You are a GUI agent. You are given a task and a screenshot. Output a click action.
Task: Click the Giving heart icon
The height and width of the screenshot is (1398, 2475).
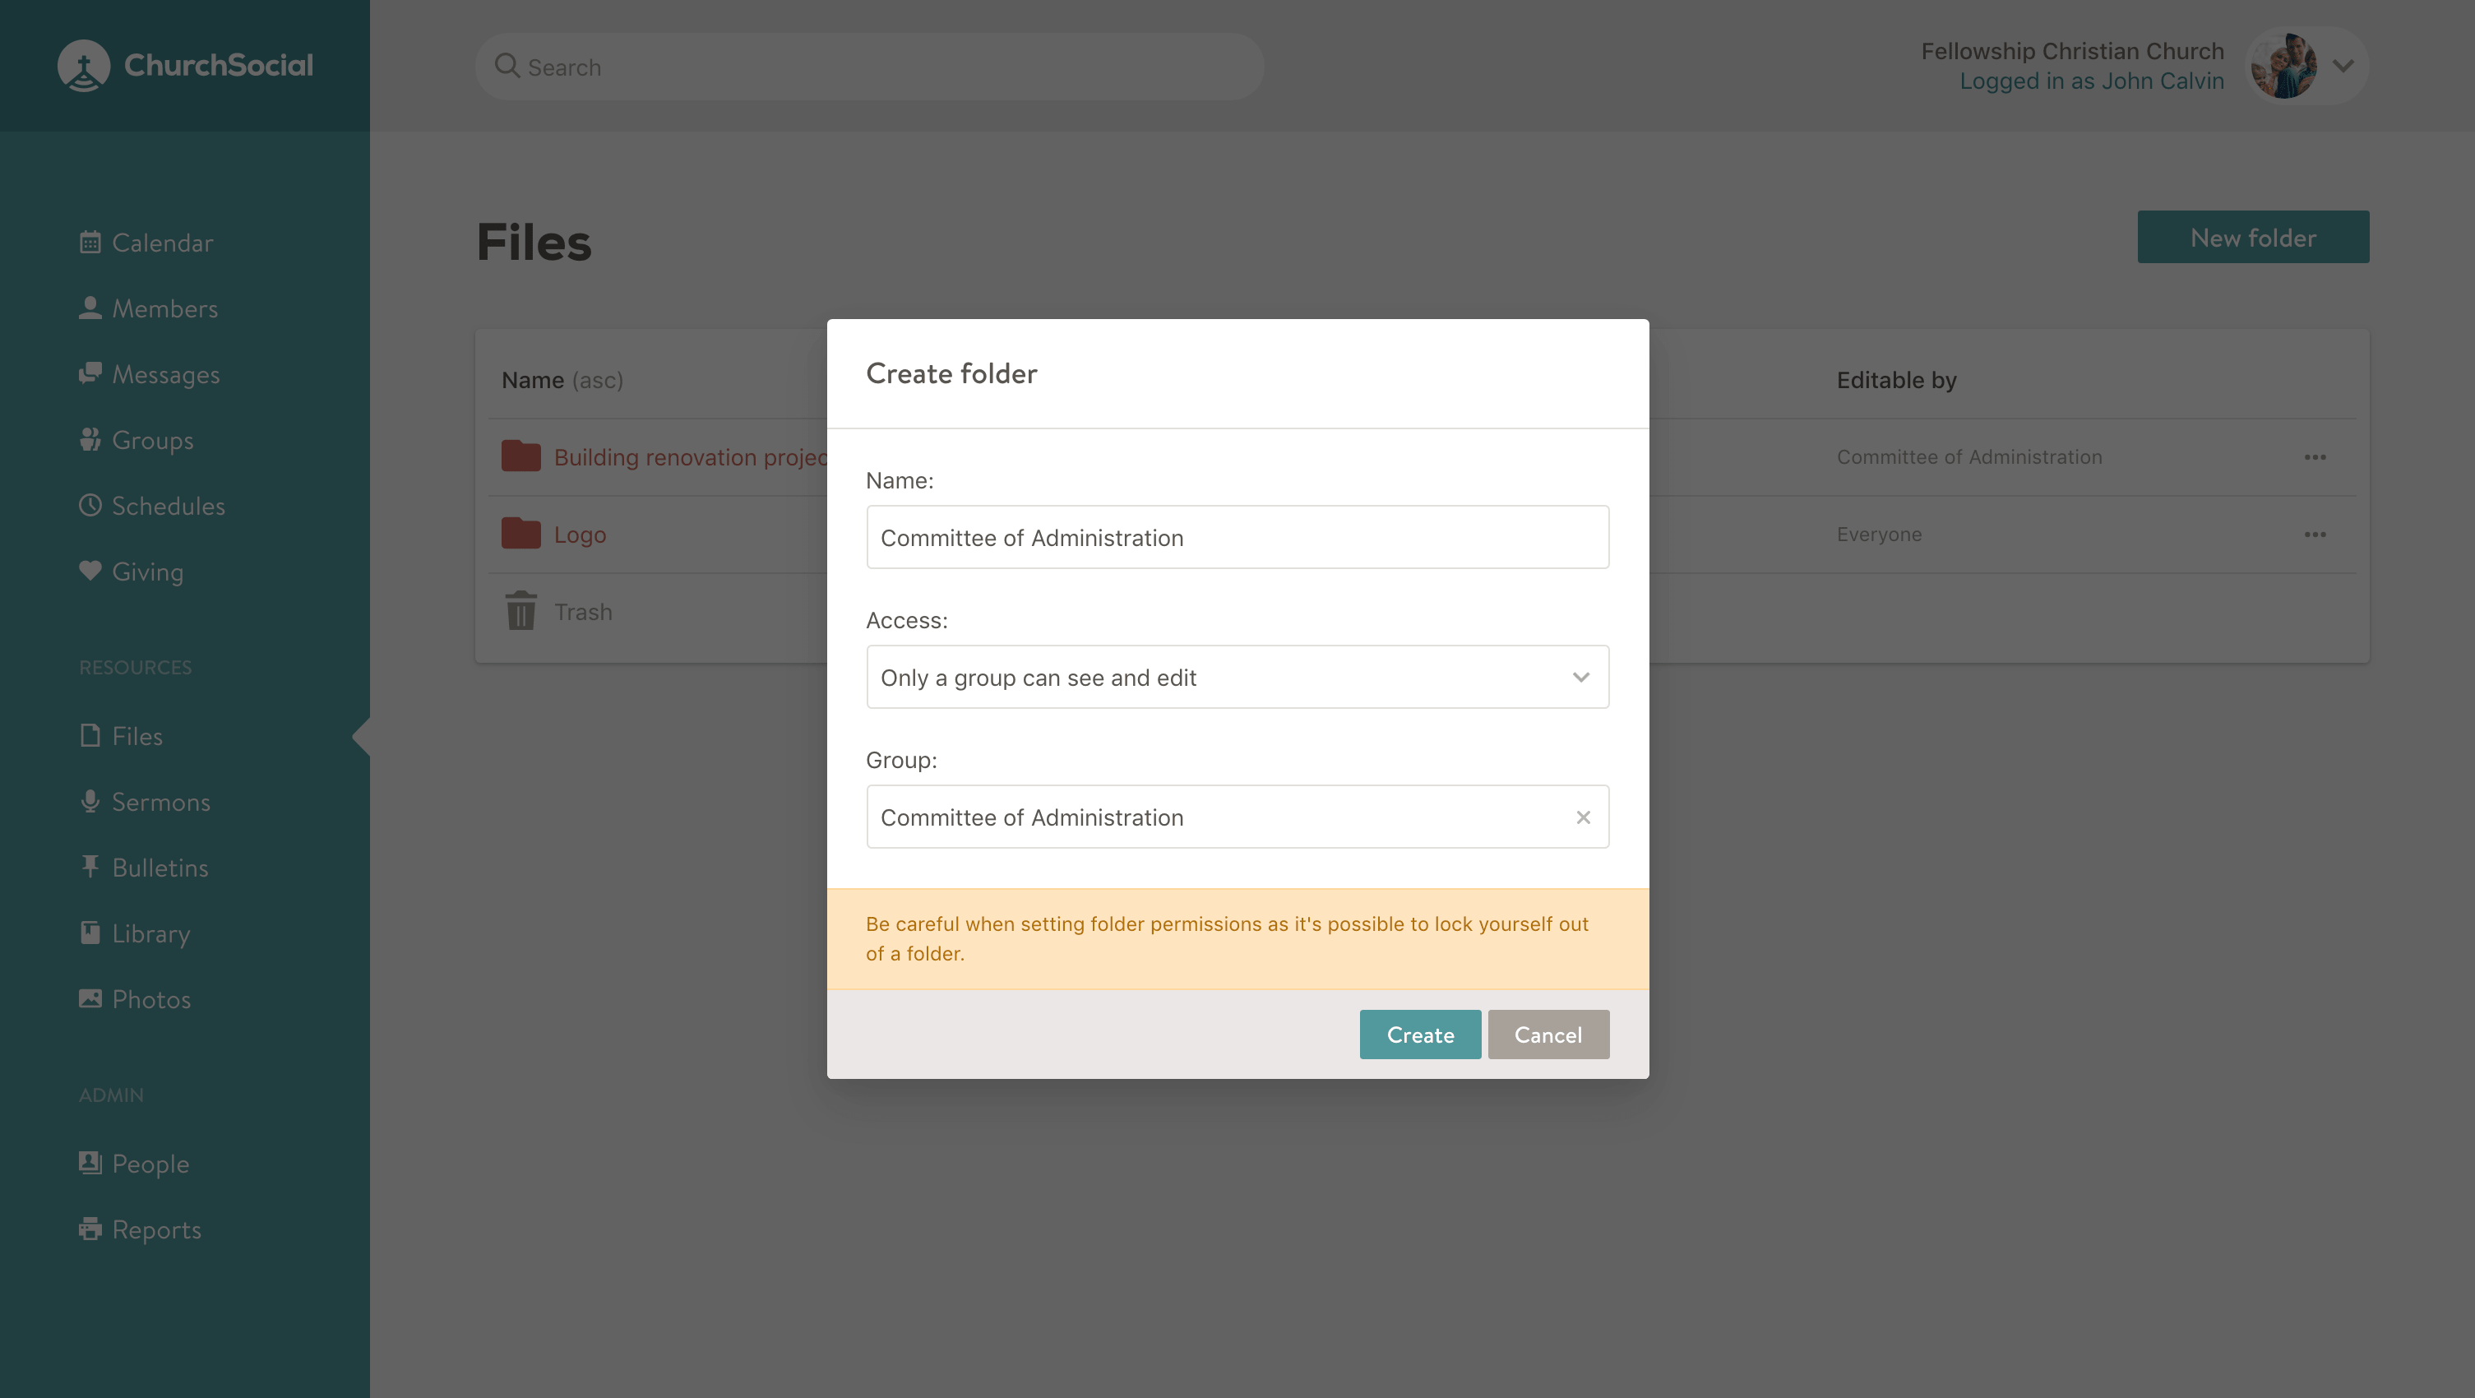(90, 571)
